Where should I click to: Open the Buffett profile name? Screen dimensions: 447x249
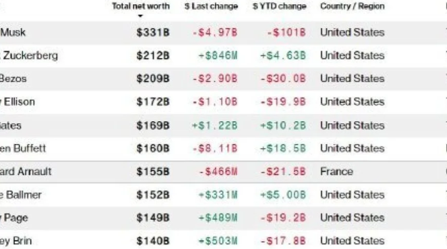click(23, 148)
